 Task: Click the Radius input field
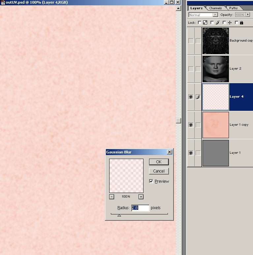coord(140,208)
